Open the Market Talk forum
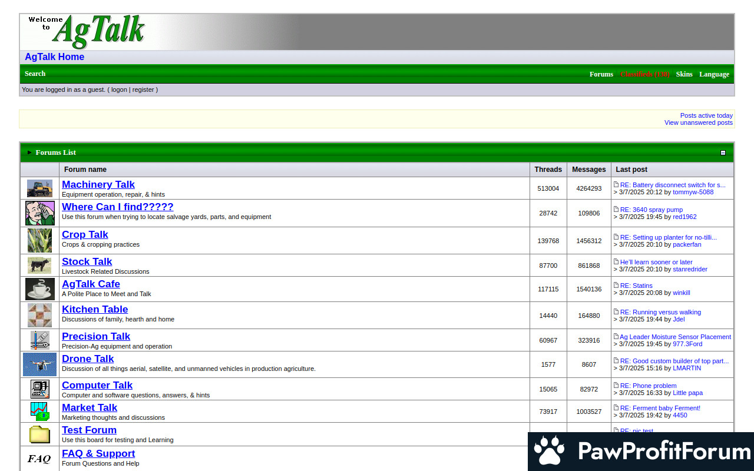 (x=90, y=407)
